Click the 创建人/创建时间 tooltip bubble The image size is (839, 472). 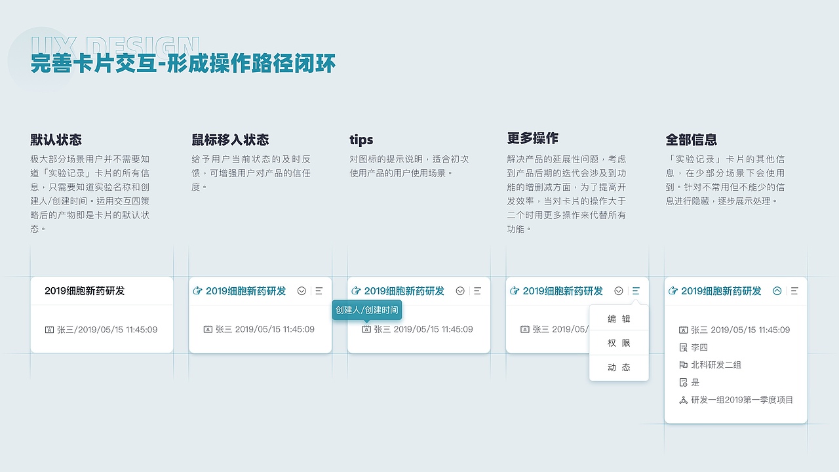(x=367, y=309)
